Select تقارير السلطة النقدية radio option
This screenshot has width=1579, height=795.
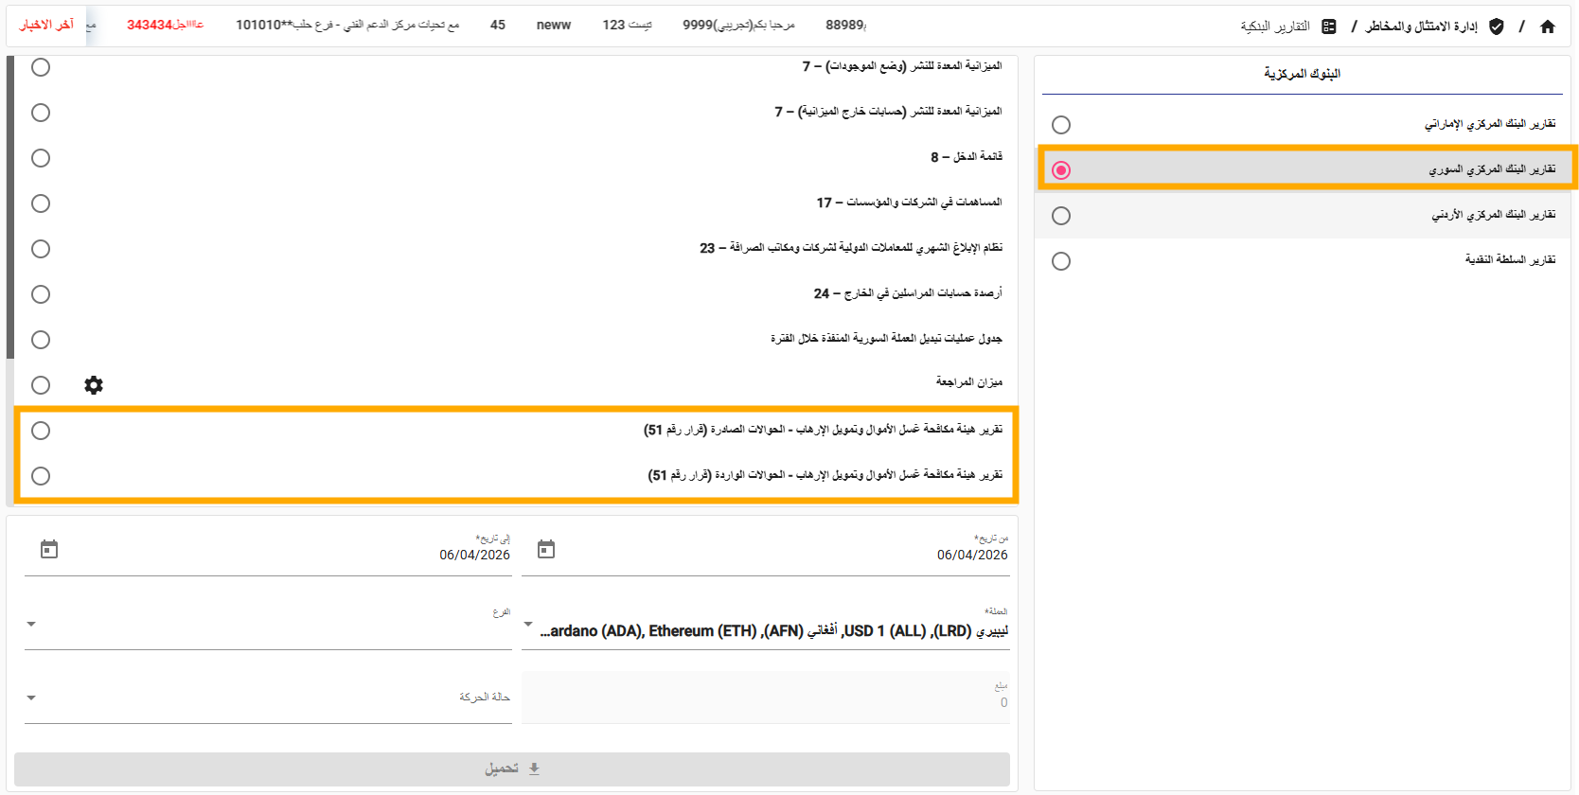click(x=1061, y=261)
